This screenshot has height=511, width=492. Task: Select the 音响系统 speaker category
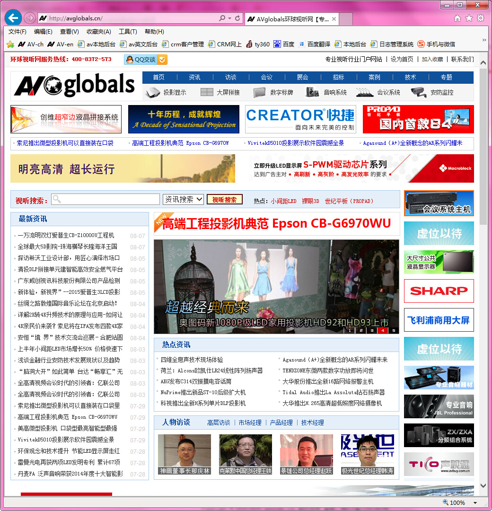pos(326,93)
